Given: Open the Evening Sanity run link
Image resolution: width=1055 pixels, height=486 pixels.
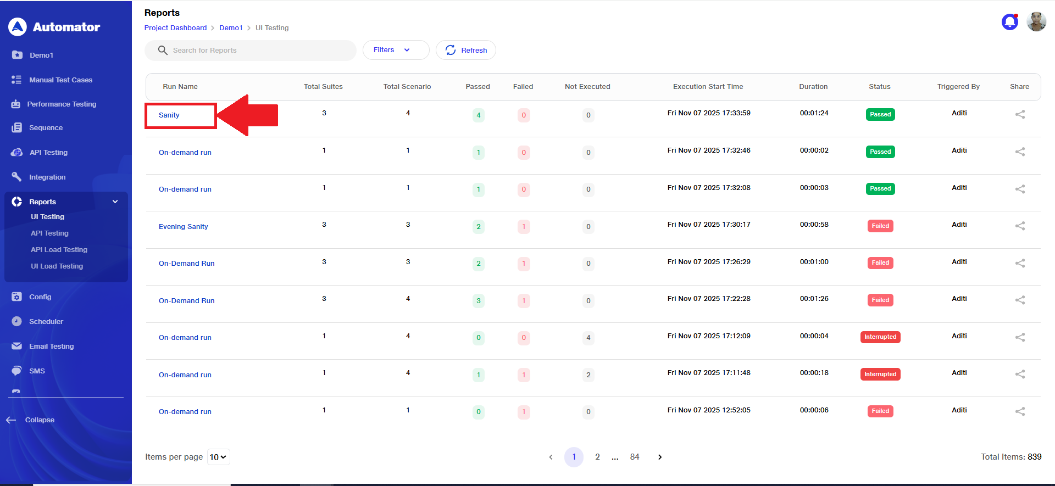Looking at the screenshot, I should 183,227.
